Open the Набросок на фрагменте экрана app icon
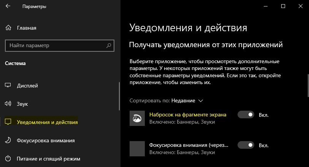 coord(137,118)
